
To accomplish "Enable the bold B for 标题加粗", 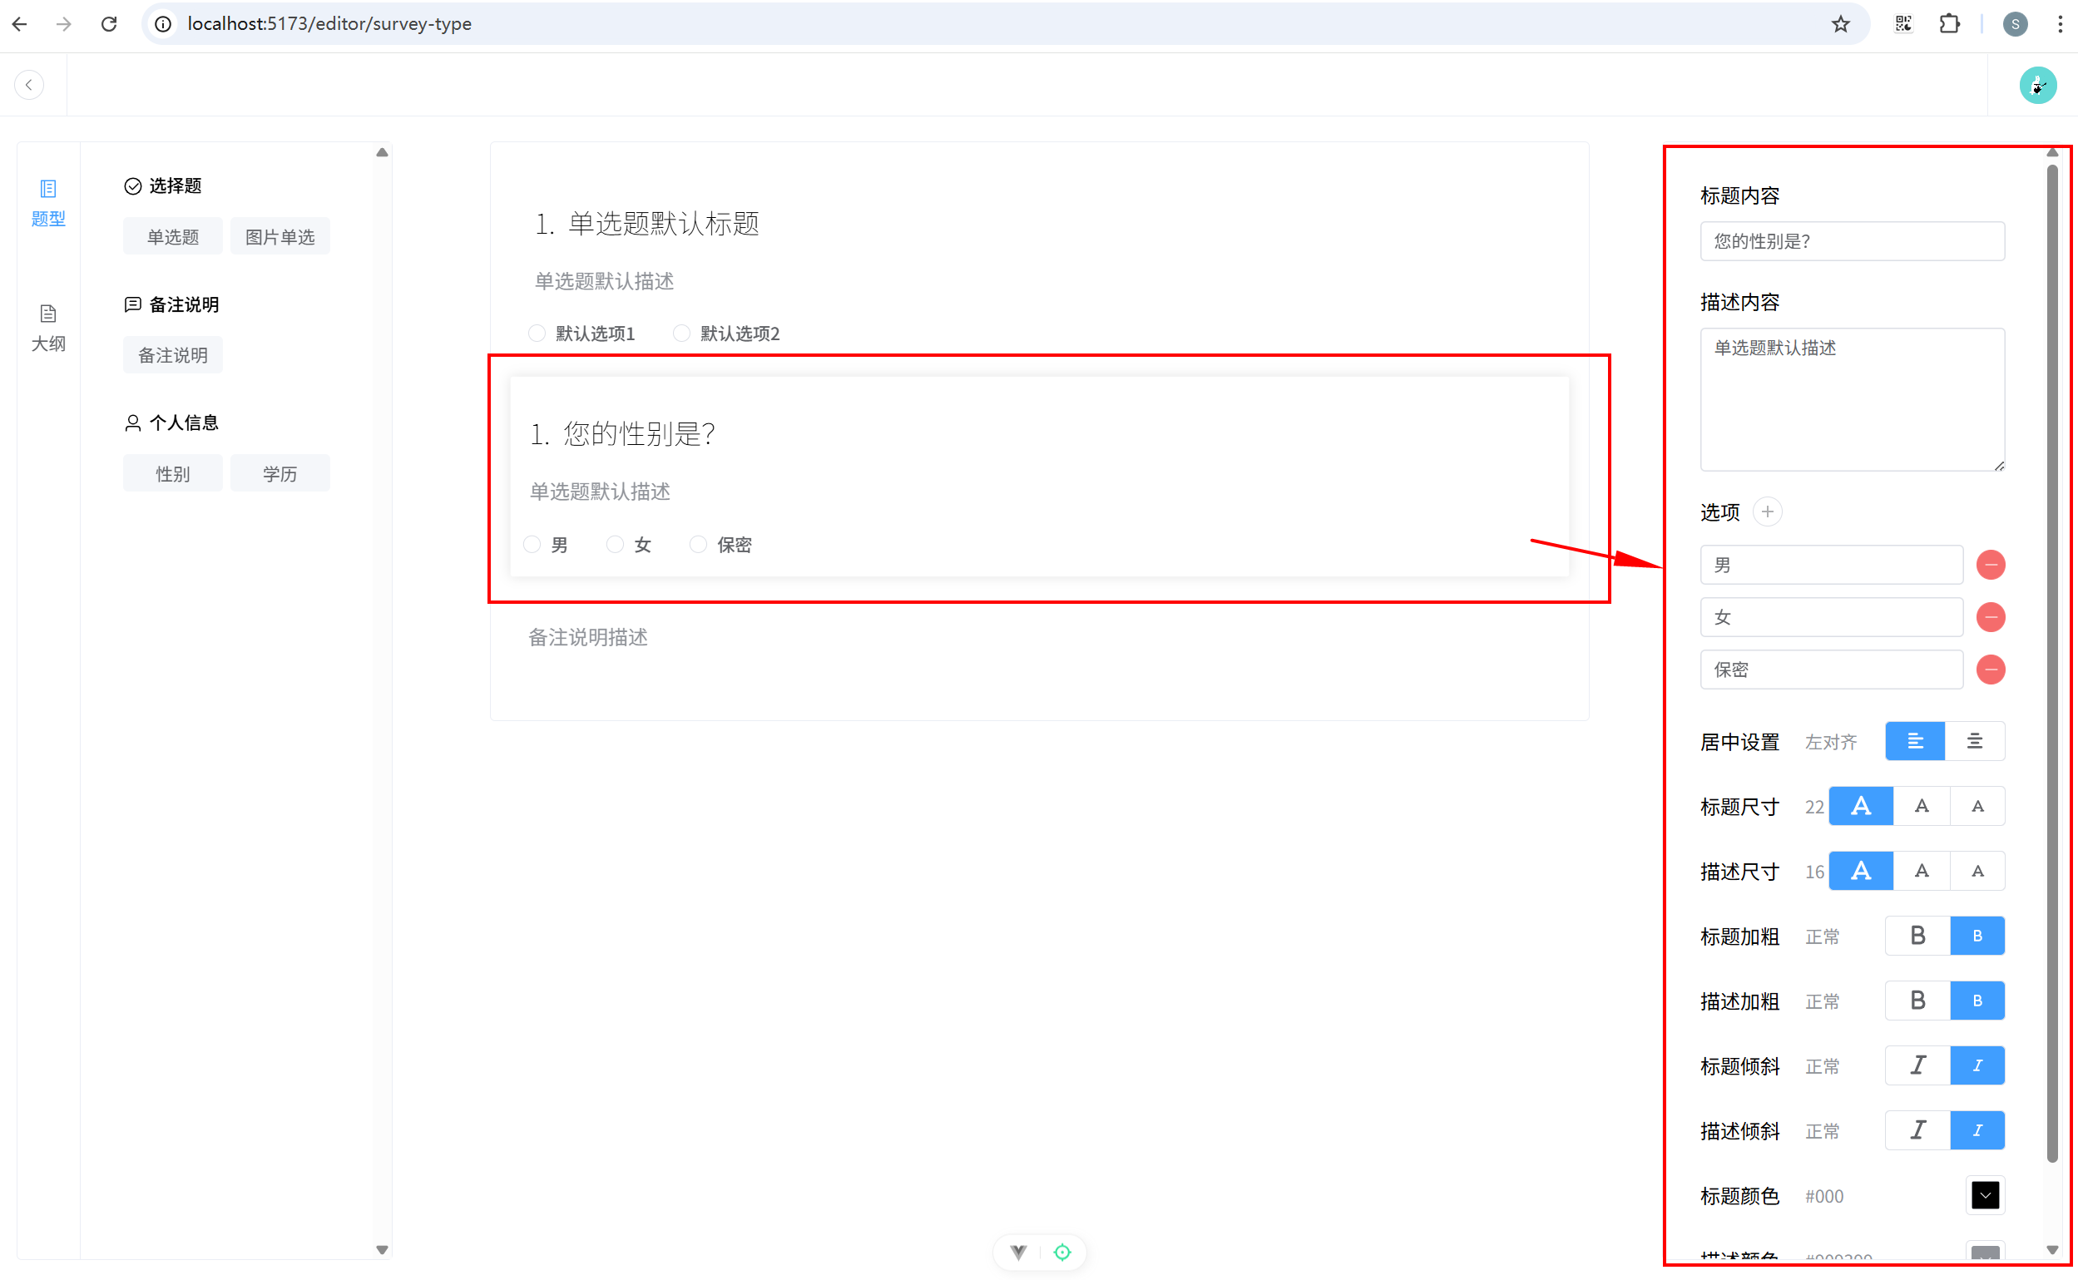I will (1917, 936).
